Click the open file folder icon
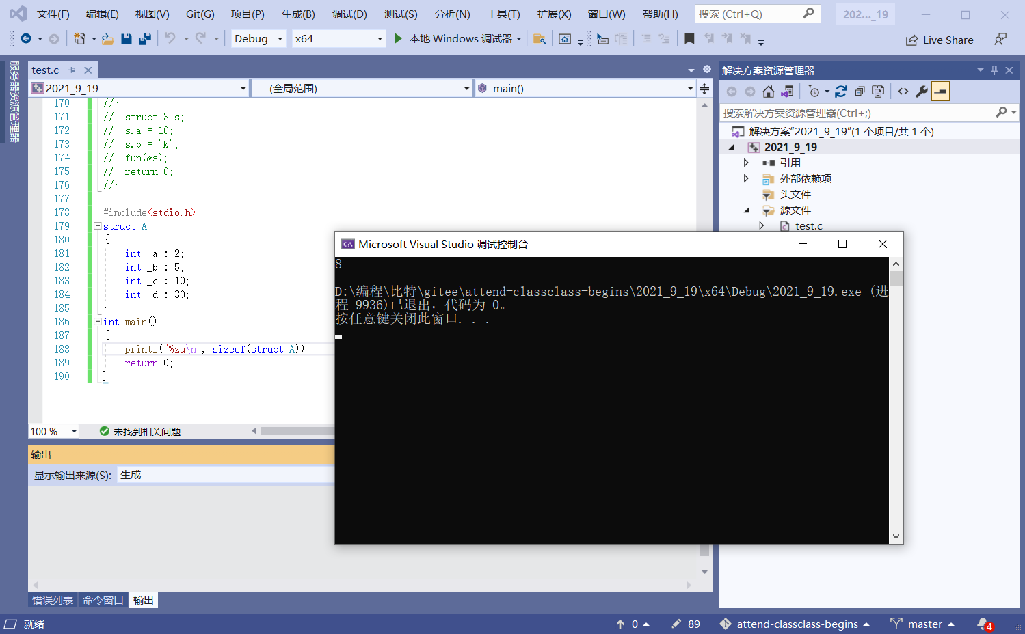This screenshot has height=634, width=1025. coord(107,39)
